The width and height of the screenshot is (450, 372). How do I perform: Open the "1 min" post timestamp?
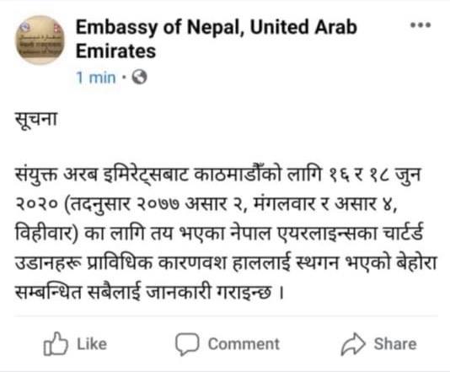[x=96, y=78]
